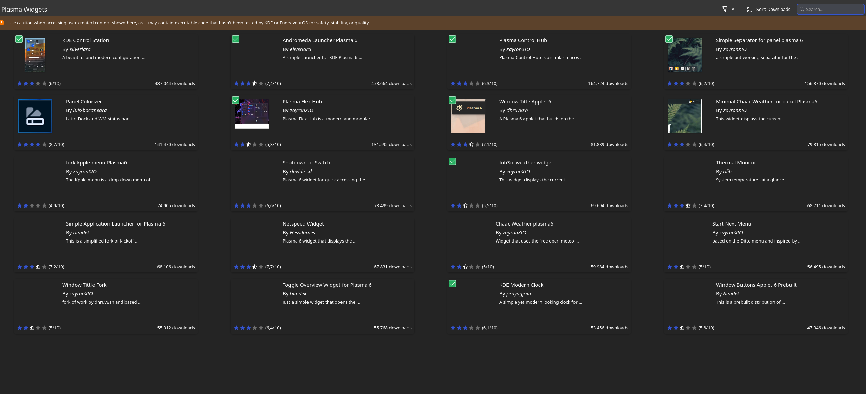This screenshot has width=866, height=394.
Task: Click the KDE Control Station preview icon
Action: click(35, 55)
